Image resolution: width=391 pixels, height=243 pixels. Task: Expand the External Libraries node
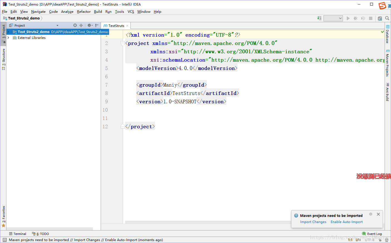click(x=8, y=38)
